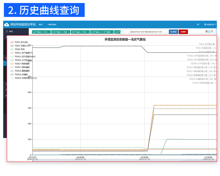220x176 pixels.
Task: Expand the sensor tag selector dropdown arrow
Action: [122, 32]
